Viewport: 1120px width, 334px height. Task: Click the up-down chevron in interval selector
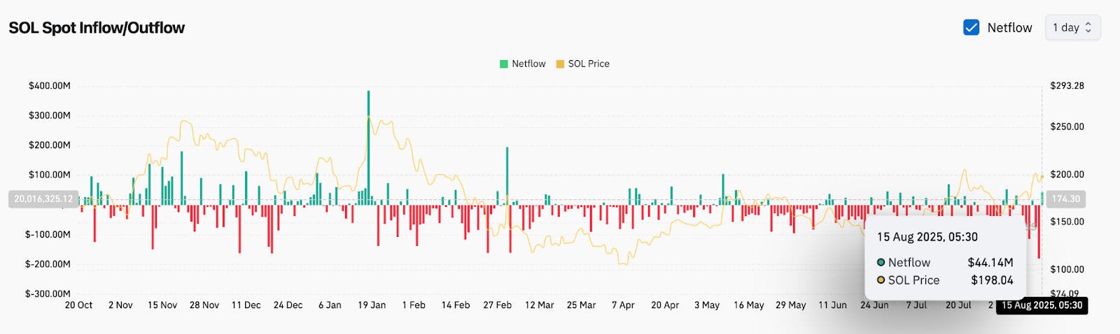click(1088, 27)
